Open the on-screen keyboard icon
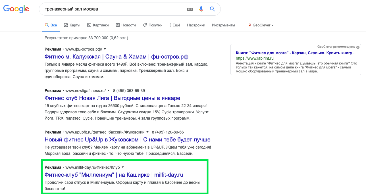Viewport: 366px width, 196px height. [190, 9]
